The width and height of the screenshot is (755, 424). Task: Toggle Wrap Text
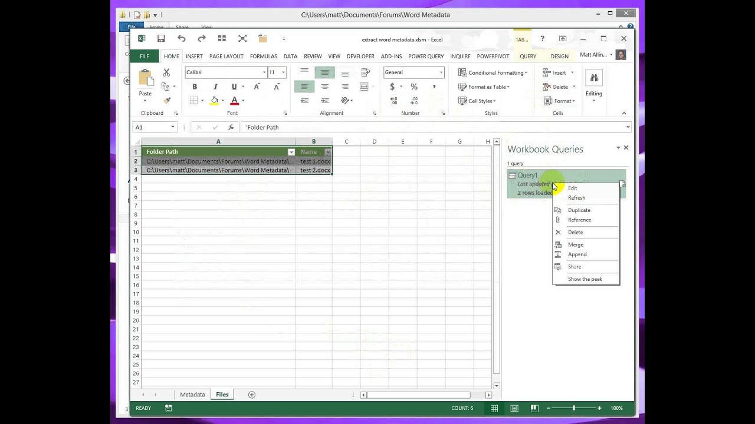[365, 72]
